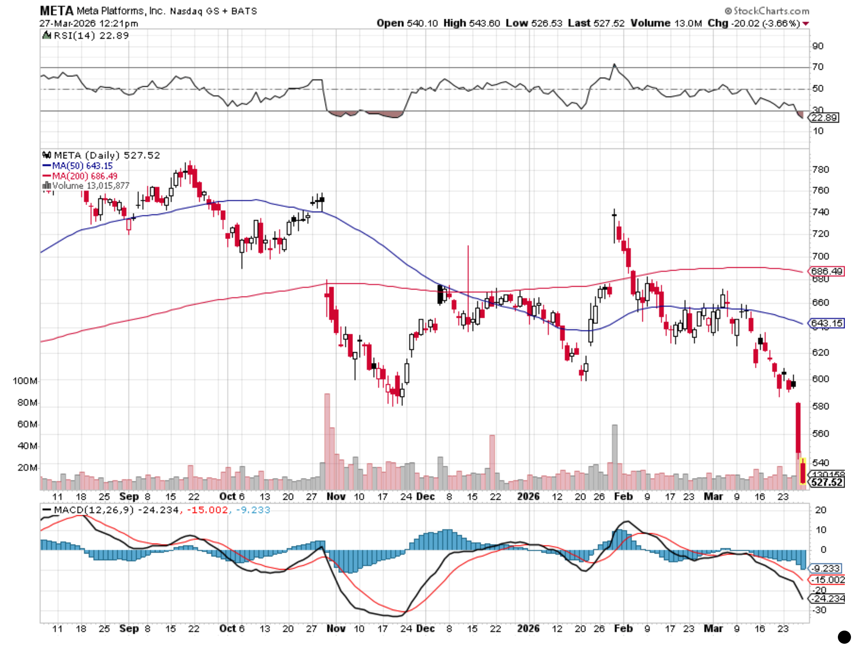Click the MA(50) 643.15 legend label
860x647 pixels.
pos(82,166)
